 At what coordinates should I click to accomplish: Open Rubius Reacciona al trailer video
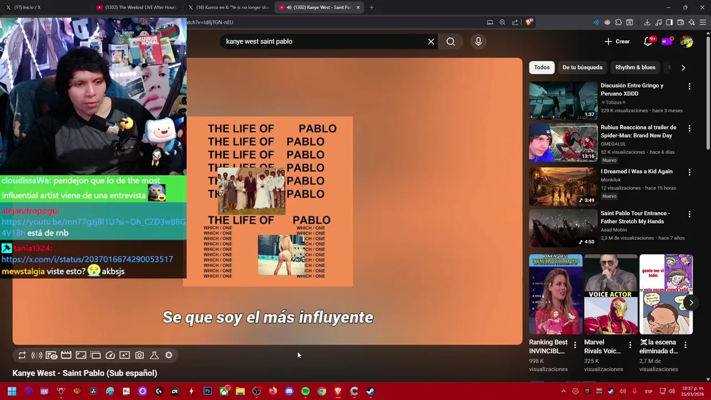point(638,132)
